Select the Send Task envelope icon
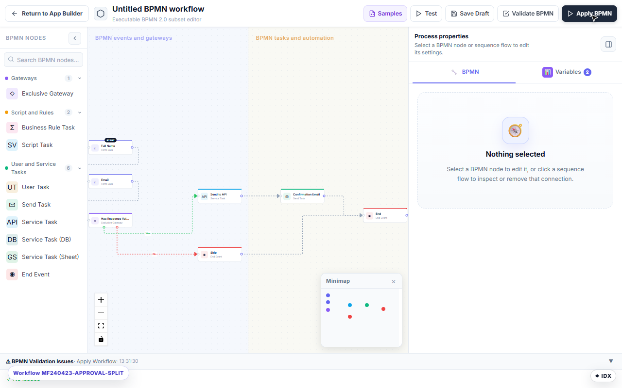 coord(12,205)
